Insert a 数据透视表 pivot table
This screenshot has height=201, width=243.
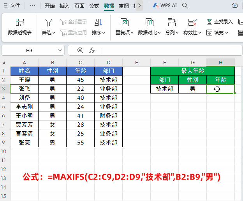20,26
